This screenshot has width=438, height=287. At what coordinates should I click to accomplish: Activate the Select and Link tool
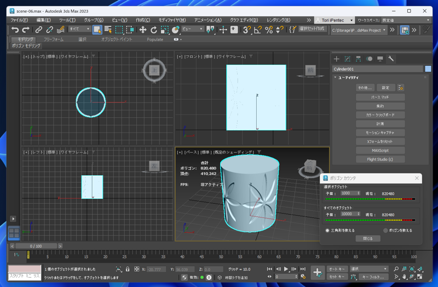39,30
